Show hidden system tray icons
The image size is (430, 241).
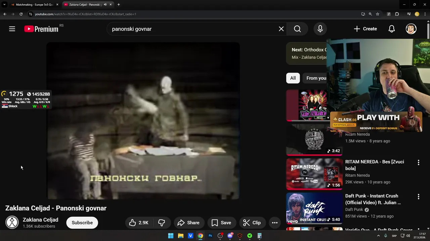pos(379,236)
